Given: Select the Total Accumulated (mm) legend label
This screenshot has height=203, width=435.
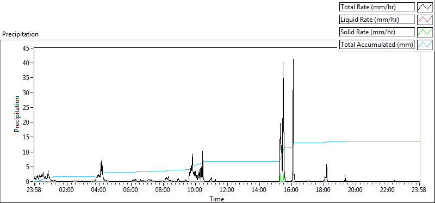Looking at the screenshot, I should pos(377,45).
